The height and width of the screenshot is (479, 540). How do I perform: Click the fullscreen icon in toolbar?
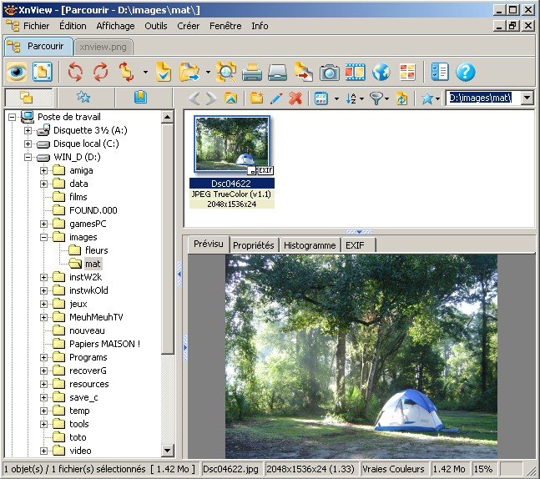click(42, 72)
